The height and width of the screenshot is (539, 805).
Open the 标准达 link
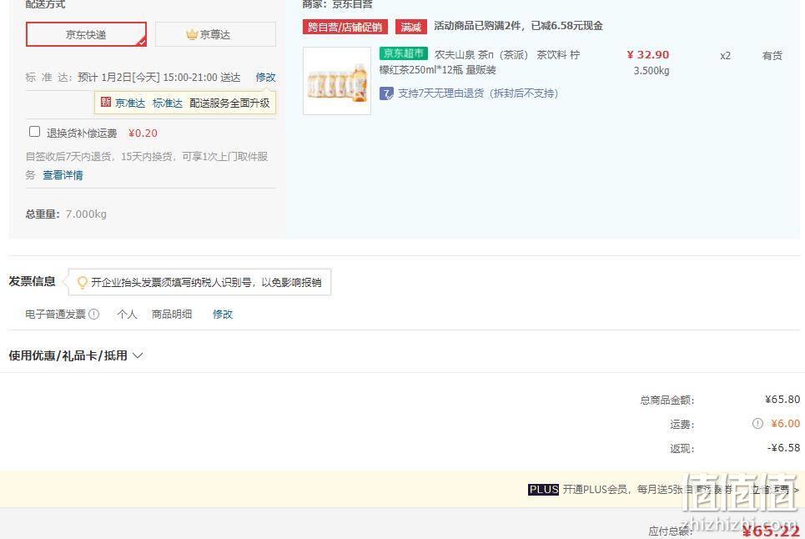[x=168, y=103]
